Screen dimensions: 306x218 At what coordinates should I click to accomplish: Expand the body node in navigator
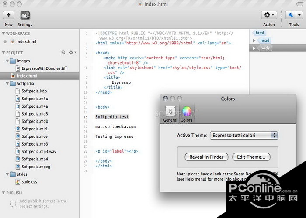(x=254, y=48)
